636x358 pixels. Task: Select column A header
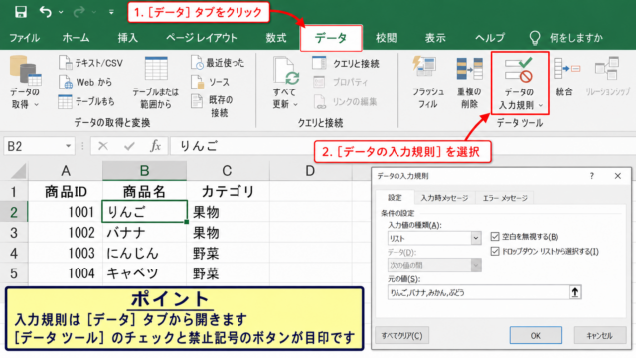pyautogui.click(x=66, y=171)
